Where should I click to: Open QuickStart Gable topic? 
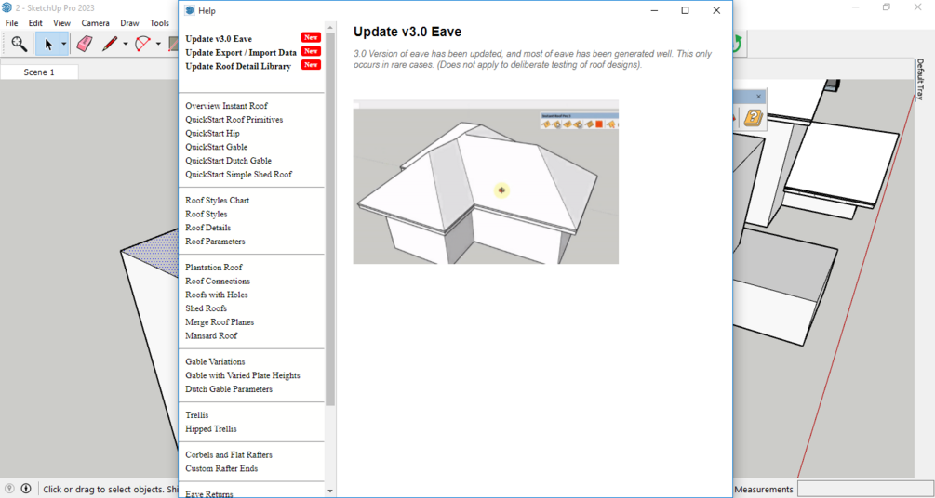pos(217,147)
